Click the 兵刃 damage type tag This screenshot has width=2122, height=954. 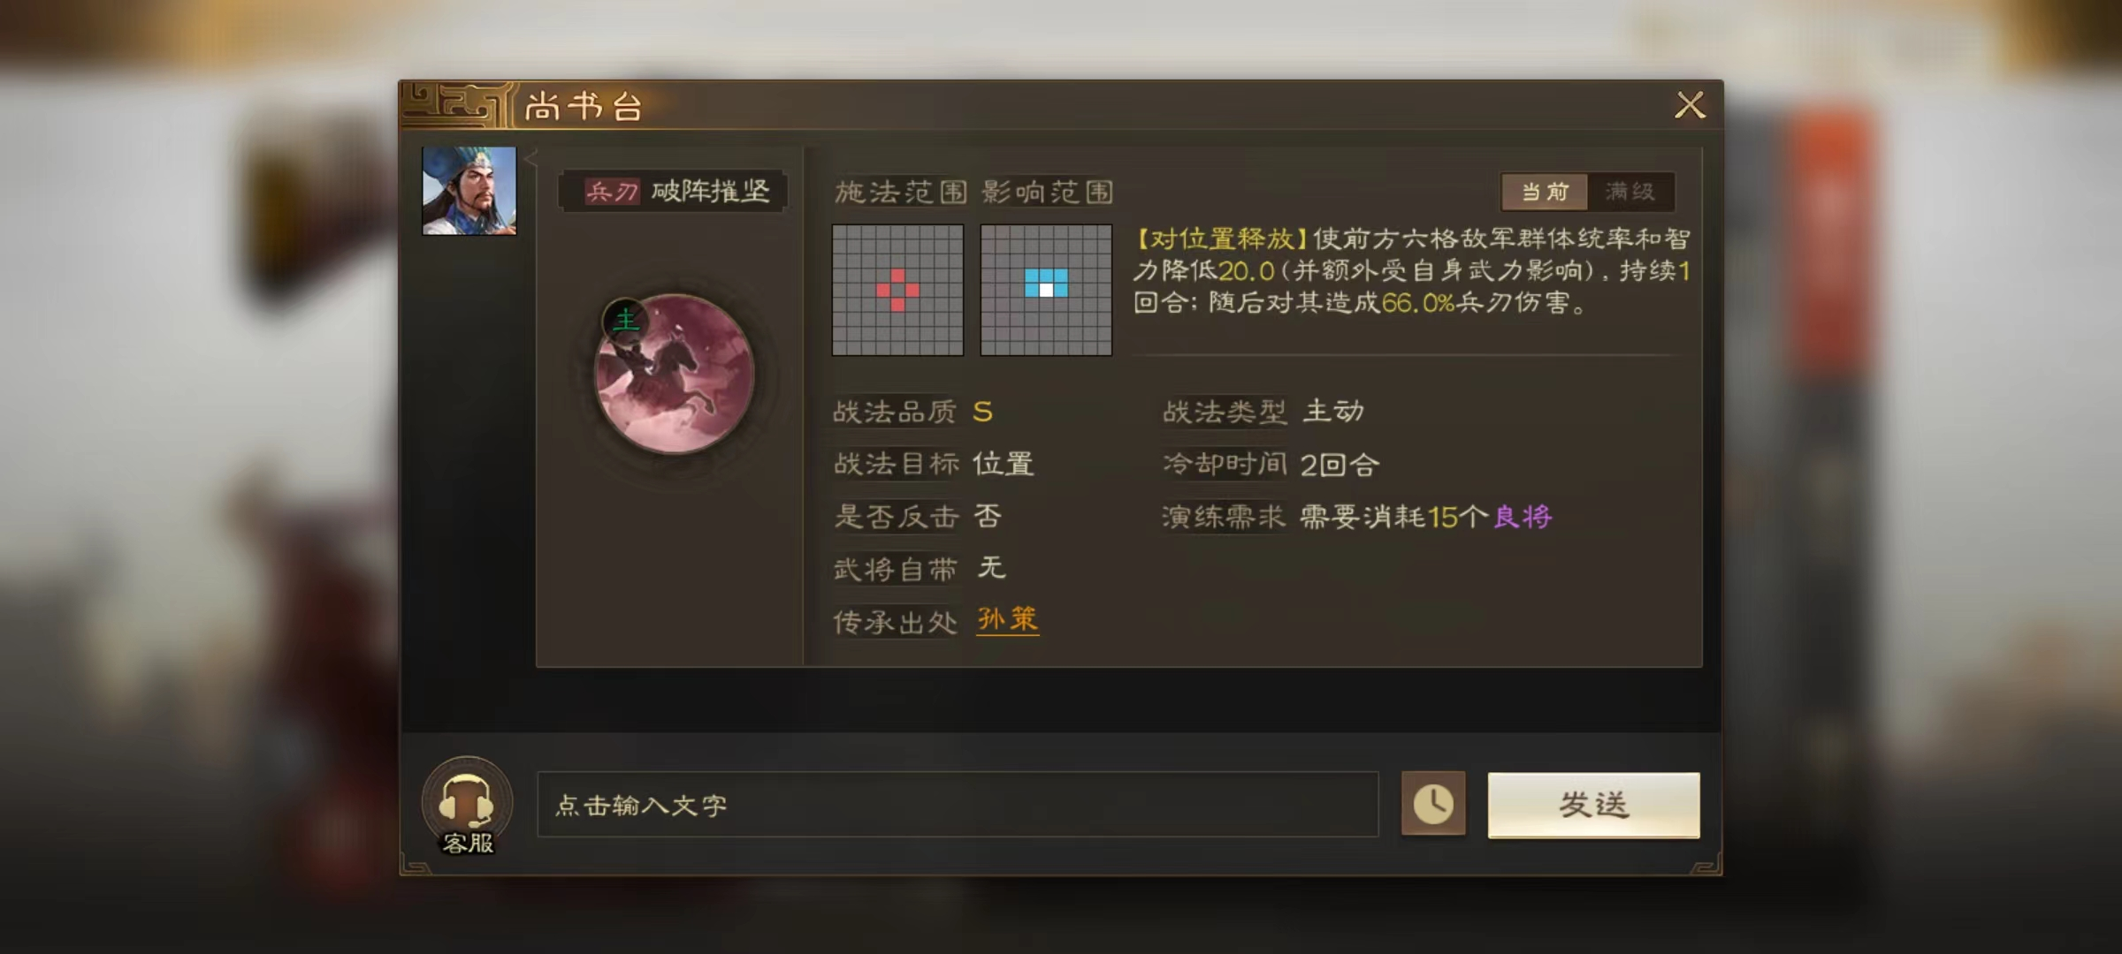pyautogui.click(x=611, y=192)
